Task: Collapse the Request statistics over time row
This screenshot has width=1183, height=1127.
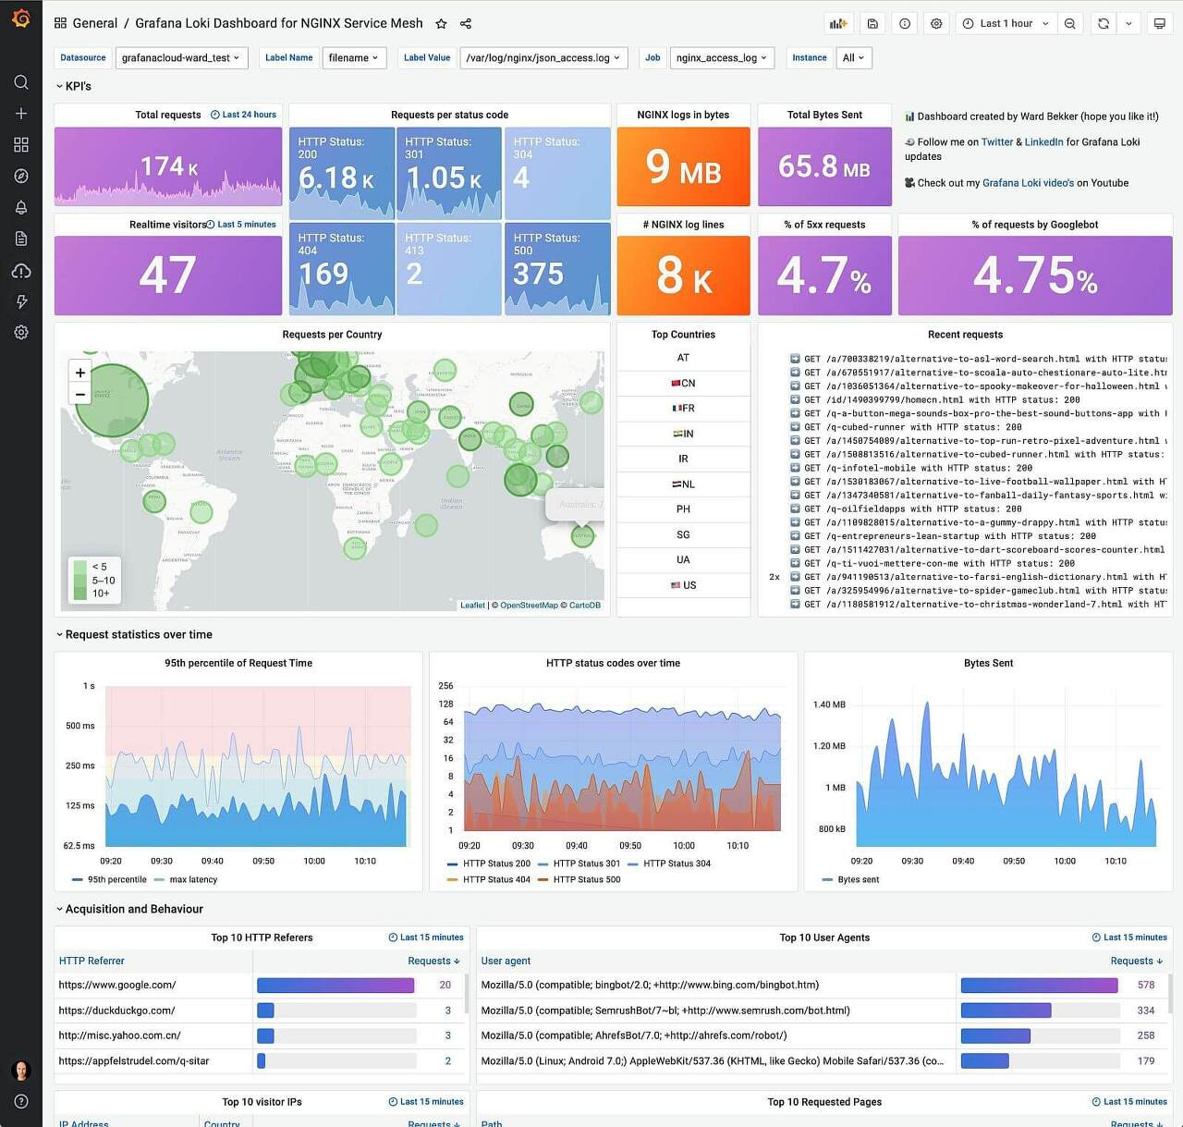Action: click(x=136, y=634)
